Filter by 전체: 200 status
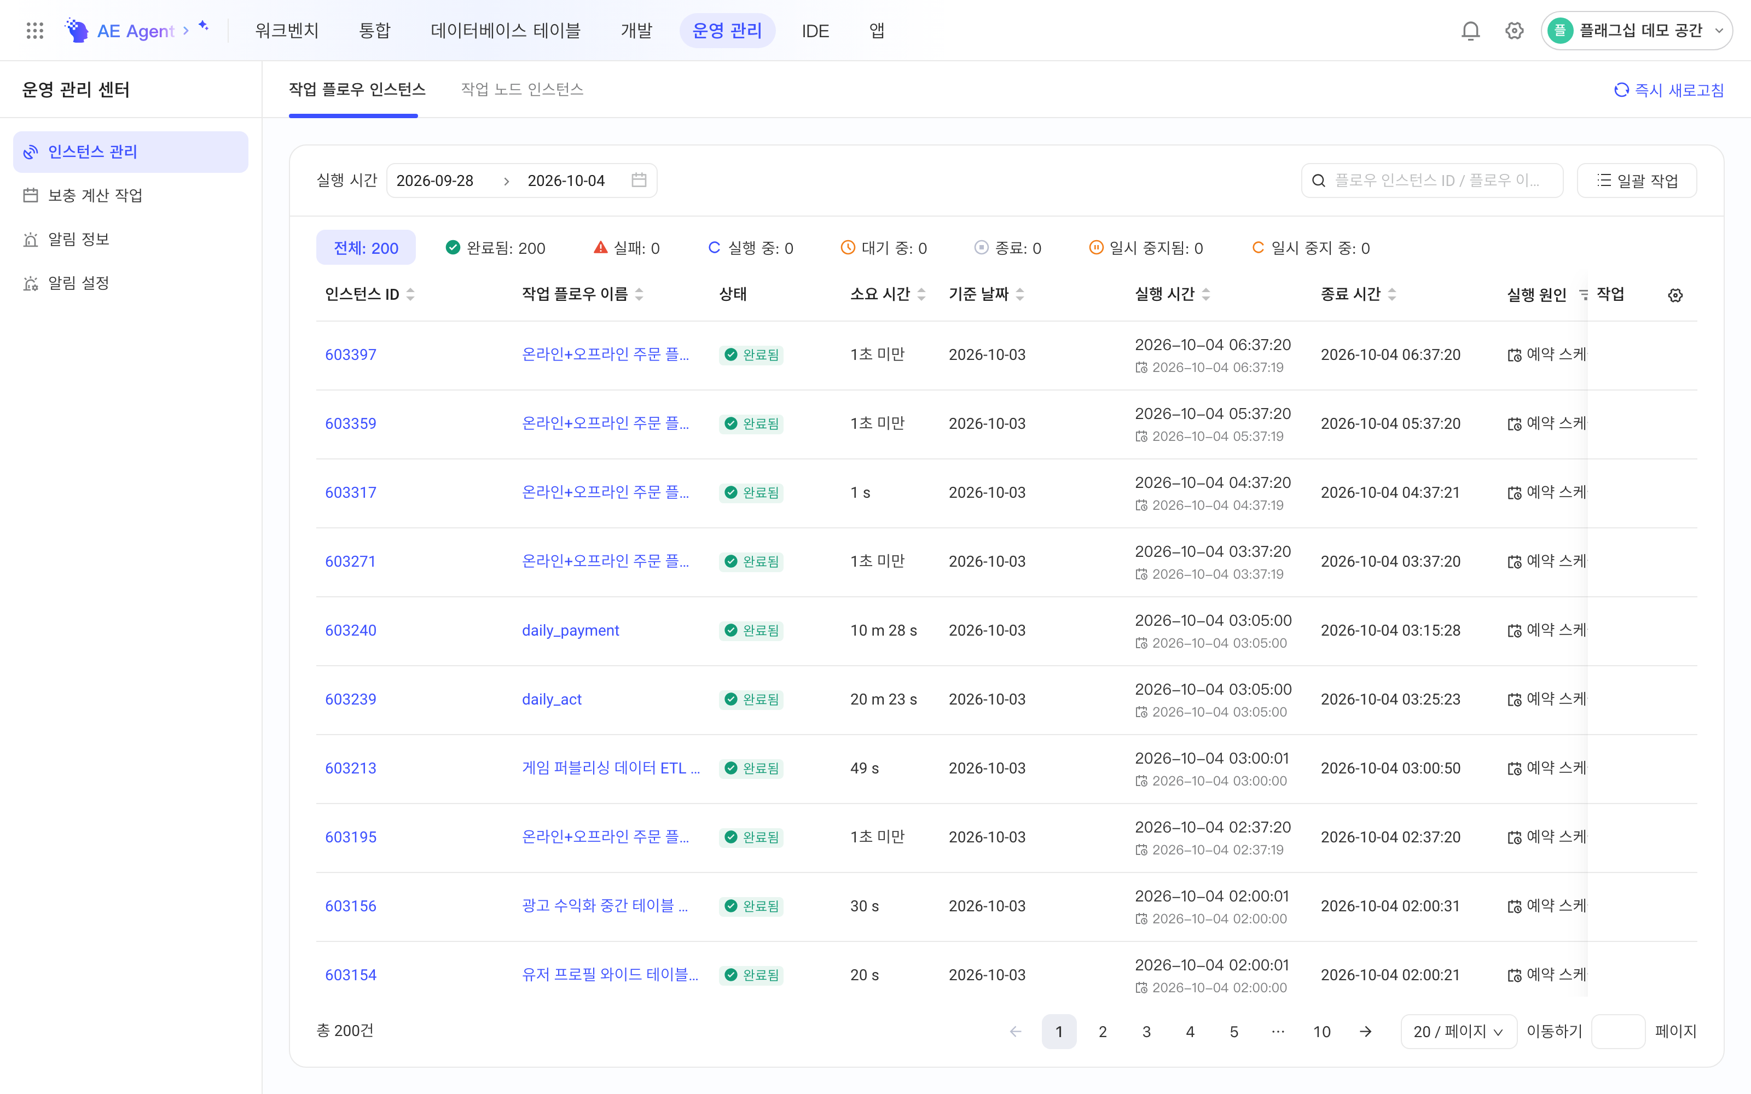1751x1094 pixels. coord(366,247)
